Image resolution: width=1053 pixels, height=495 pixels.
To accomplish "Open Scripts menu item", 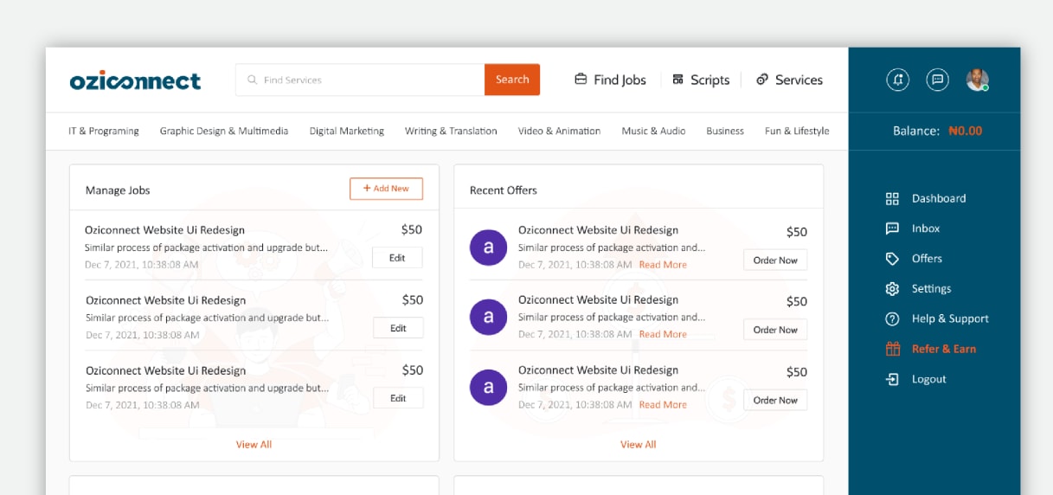I will click(x=701, y=80).
